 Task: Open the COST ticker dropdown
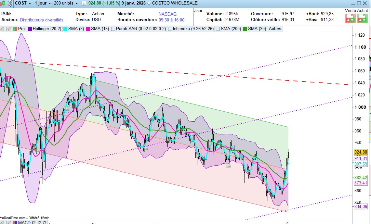[23, 3]
